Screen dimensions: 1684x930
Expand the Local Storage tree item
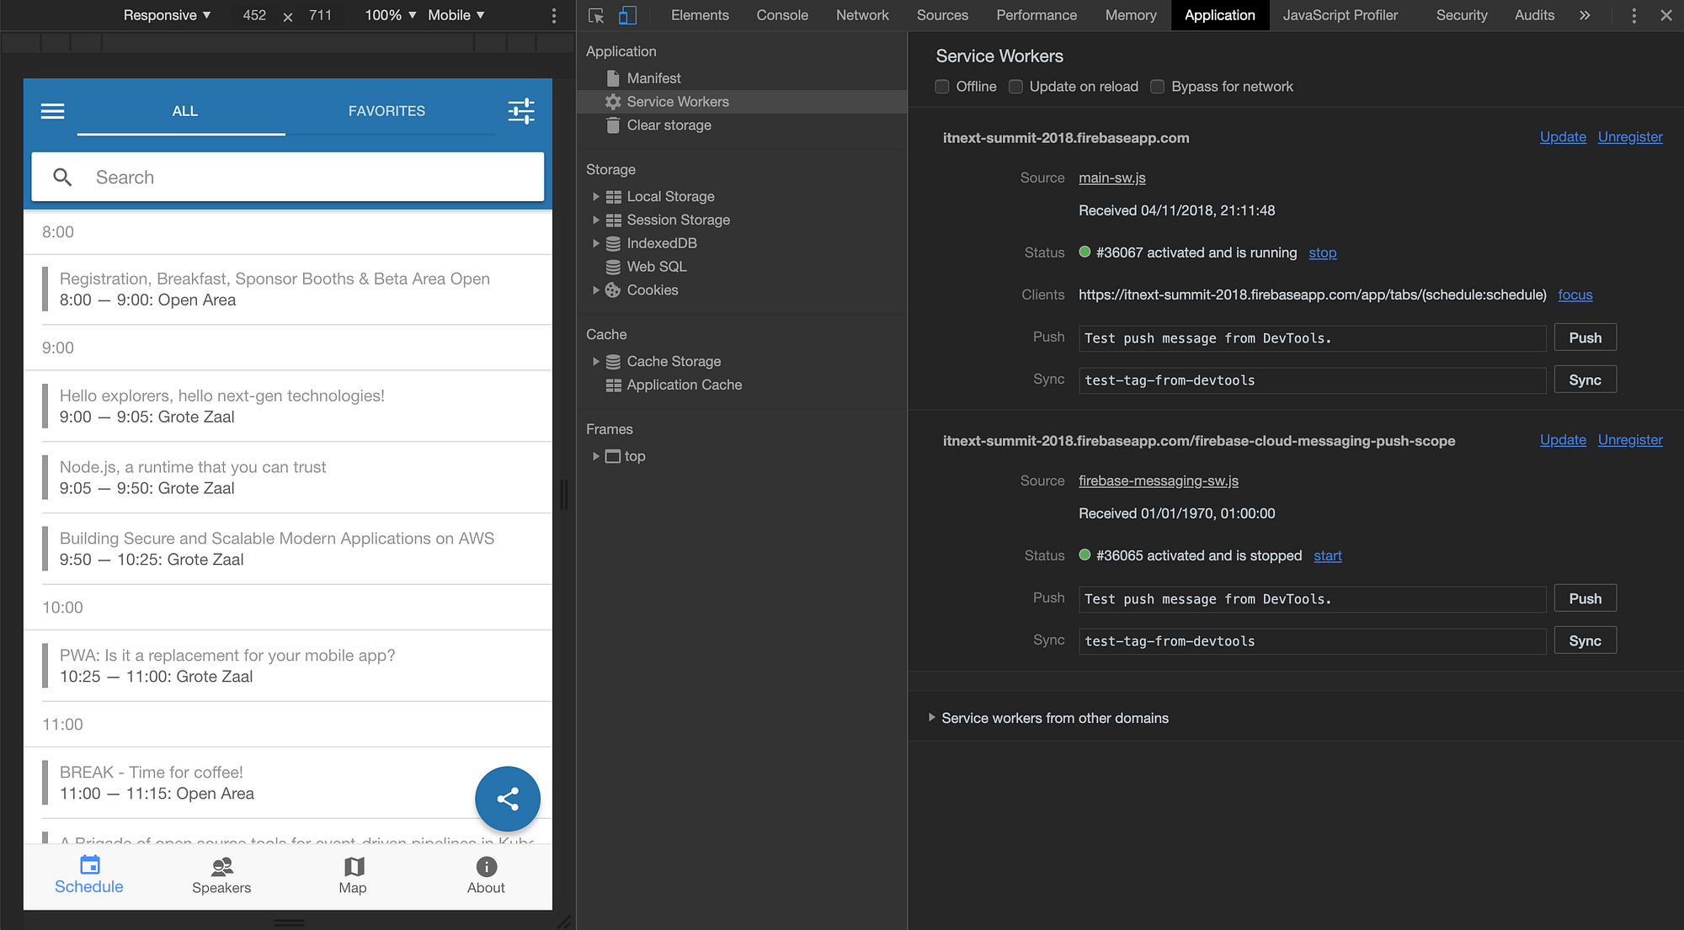[596, 196]
